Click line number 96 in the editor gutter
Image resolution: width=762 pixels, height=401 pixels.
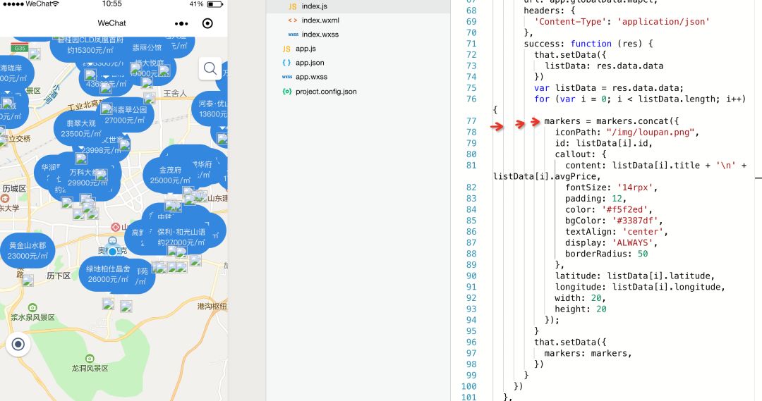point(471,343)
